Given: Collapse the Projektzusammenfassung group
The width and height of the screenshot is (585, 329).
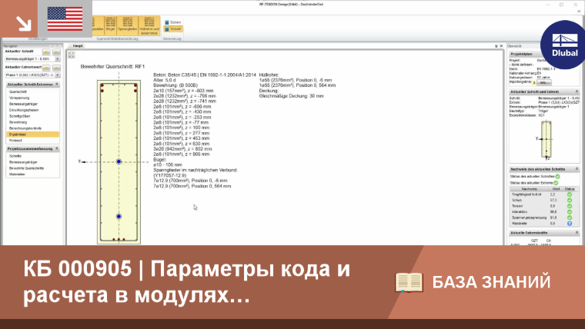Looking at the screenshot, I should click(57, 148).
